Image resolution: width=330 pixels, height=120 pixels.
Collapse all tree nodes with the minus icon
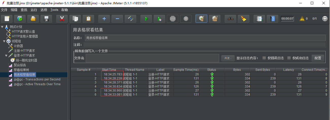(x=117, y=19)
